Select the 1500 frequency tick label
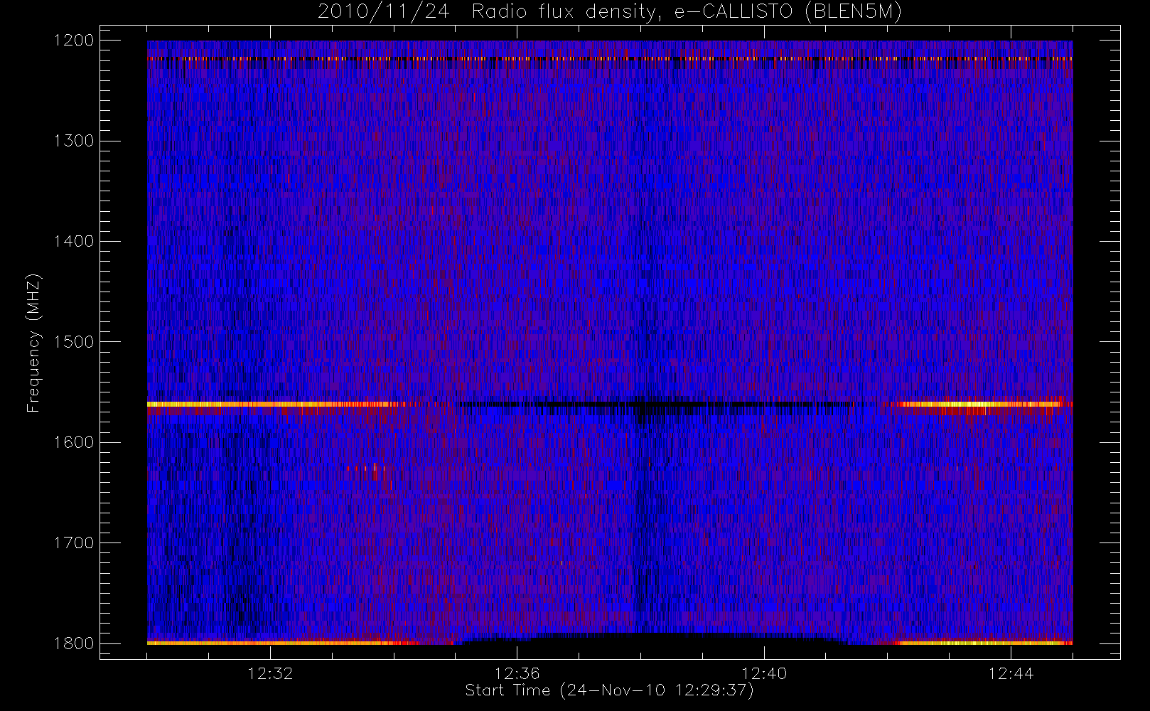1150x711 pixels. (x=74, y=342)
